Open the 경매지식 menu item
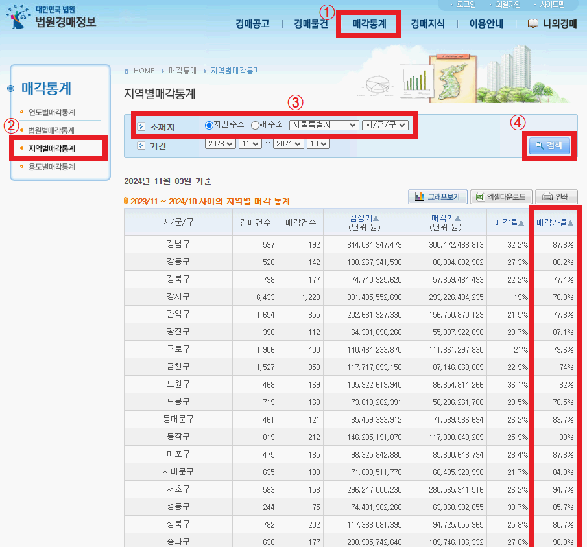This screenshot has width=587, height=547. point(427,23)
